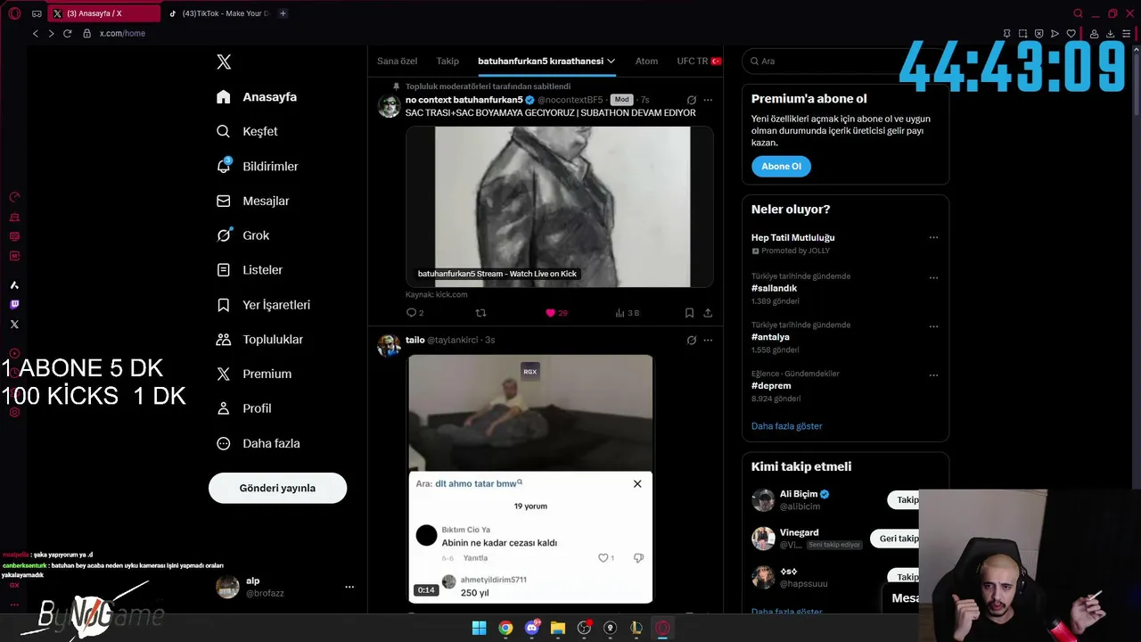Image resolution: width=1141 pixels, height=642 pixels.
Task: Switch to TikTok browser tab
Action: (x=220, y=13)
